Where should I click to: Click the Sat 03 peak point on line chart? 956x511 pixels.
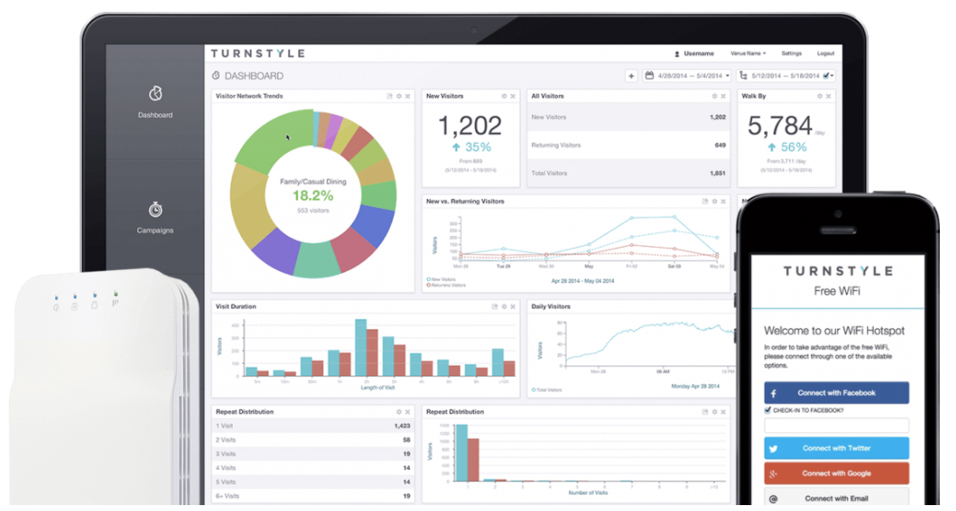click(x=674, y=217)
